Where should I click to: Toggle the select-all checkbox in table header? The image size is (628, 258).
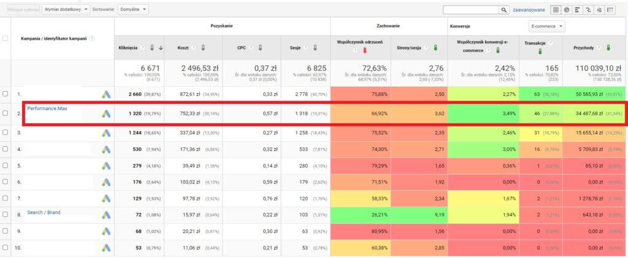click(6, 39)
